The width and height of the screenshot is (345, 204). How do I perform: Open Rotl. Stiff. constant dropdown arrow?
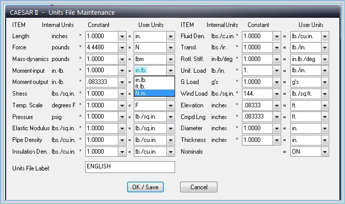coord(277,59)
